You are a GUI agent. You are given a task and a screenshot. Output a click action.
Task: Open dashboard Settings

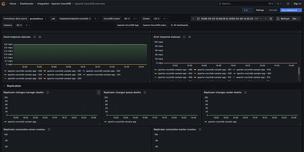coord(260,10)
